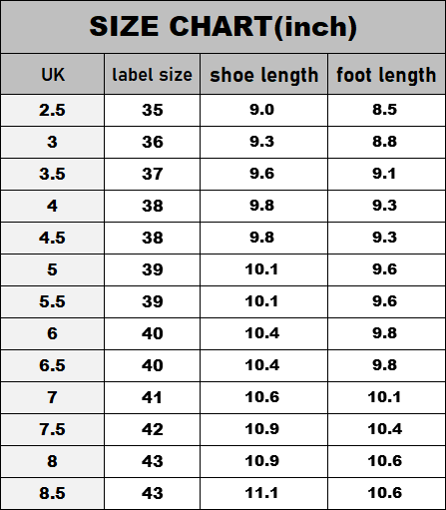This screenshot has height=510, width=446.
Task: Select label size 42 cell
Action: coord(153,429)
